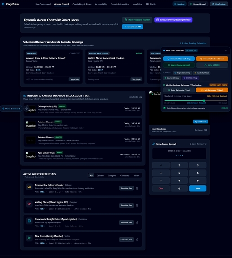The height and width of the screenshot is (258, 232).
Task: Click the Ring Pulse logo icon
Action: (3, 4)
